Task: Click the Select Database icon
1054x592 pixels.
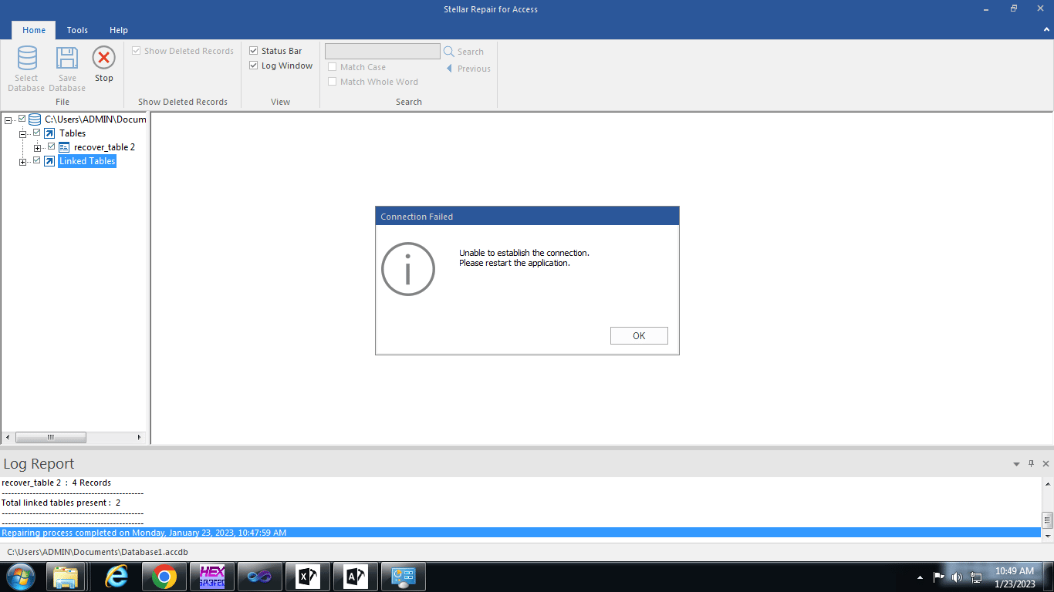Action: 27,59
